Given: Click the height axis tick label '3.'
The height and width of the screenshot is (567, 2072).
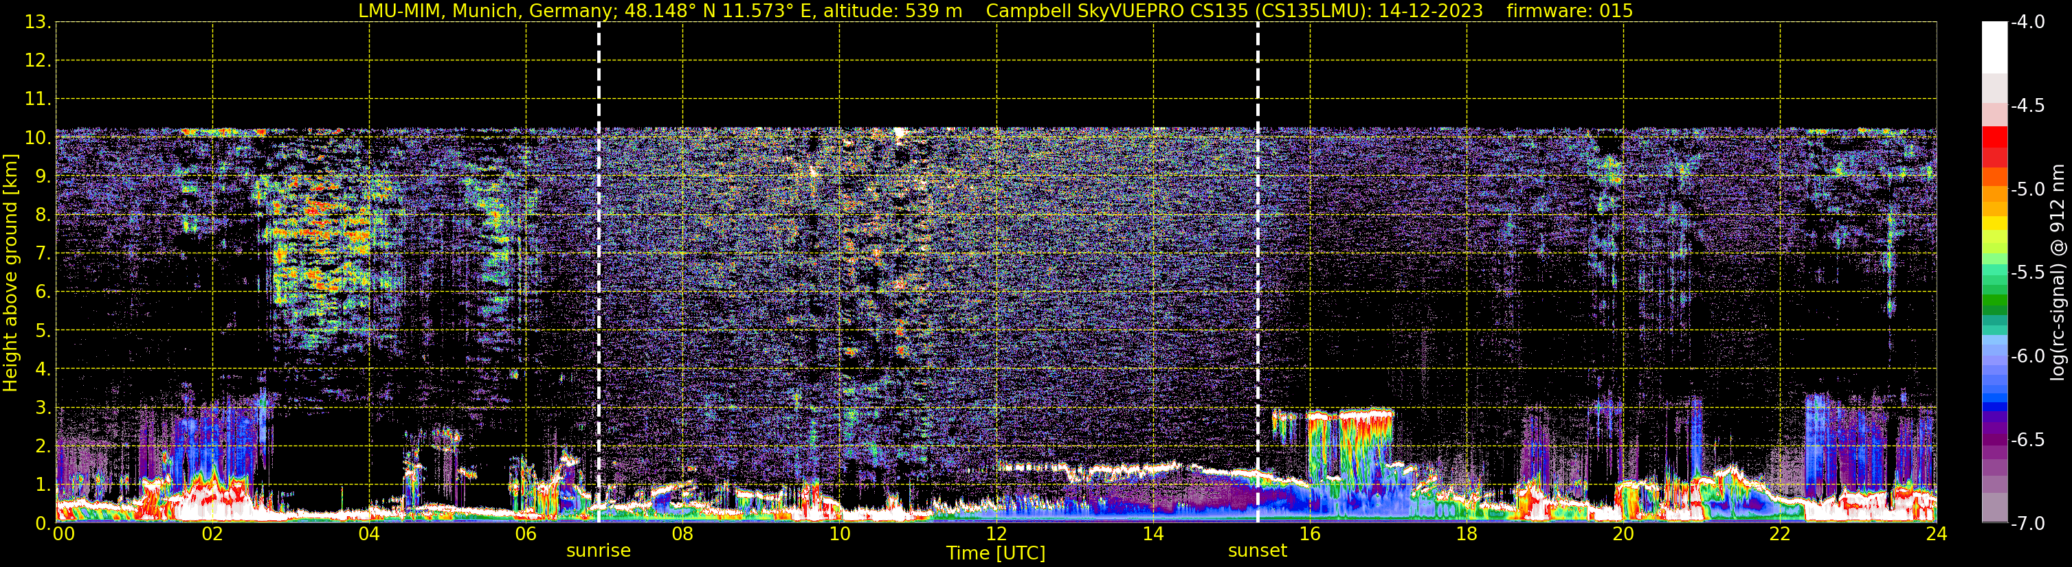Looking at the screenshot, I should coord(43,408).
